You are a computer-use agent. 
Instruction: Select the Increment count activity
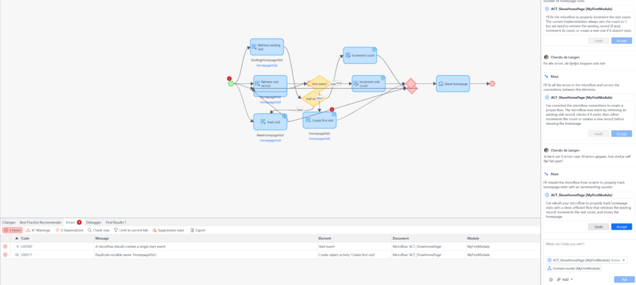point(360,55)
